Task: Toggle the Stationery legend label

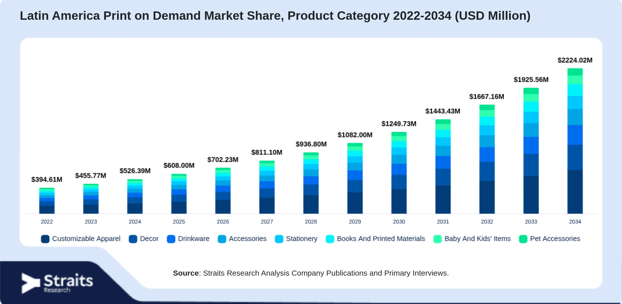Action: (302, 239)
